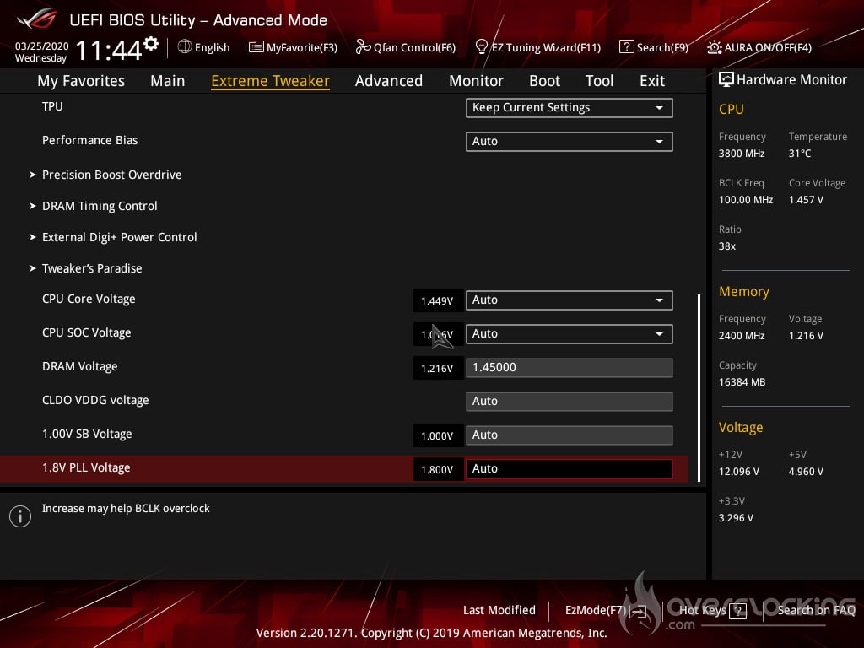This screenshot has height=648, width=864.
Task: Select the CPU Core Voltage label
Action: point(89,299)
